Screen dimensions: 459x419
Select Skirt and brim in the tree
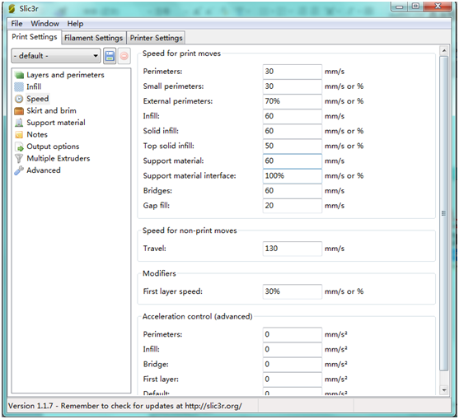[x=52, y=111]
